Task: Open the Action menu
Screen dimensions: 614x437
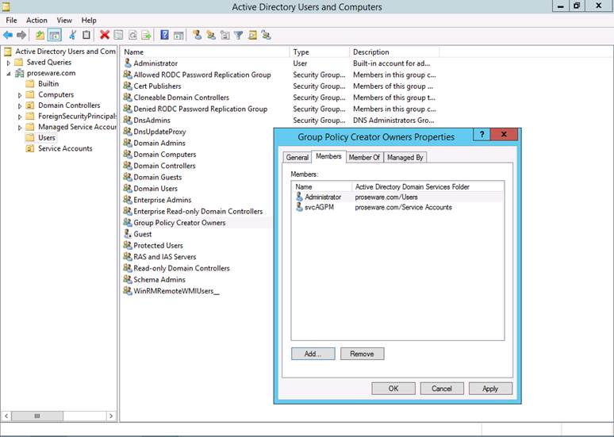Action: (x=36, y=21)
